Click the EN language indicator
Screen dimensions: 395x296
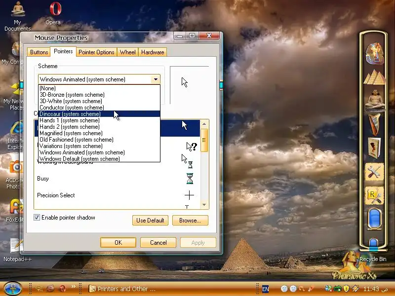[266, 289]
